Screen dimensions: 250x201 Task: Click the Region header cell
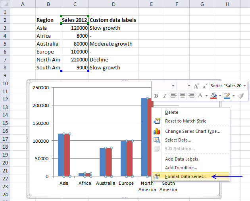tap(48, 20)
